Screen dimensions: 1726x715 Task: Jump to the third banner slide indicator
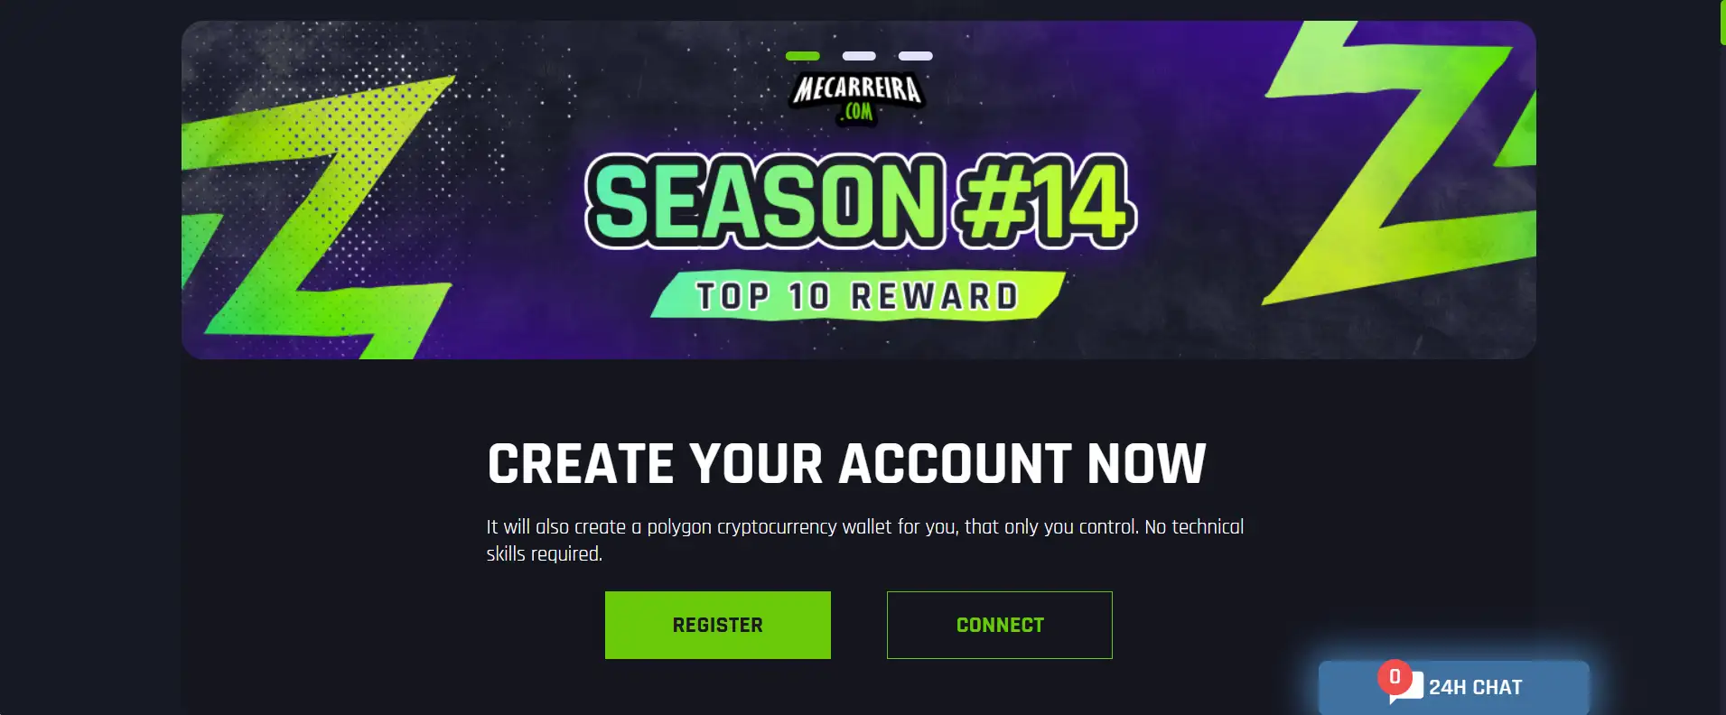tap(916, 56)
